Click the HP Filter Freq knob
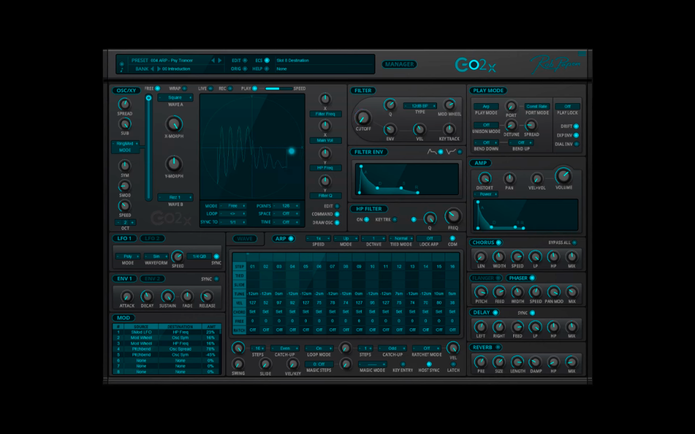This screenshot has width=695, height=434. click(x=453, y=216)
